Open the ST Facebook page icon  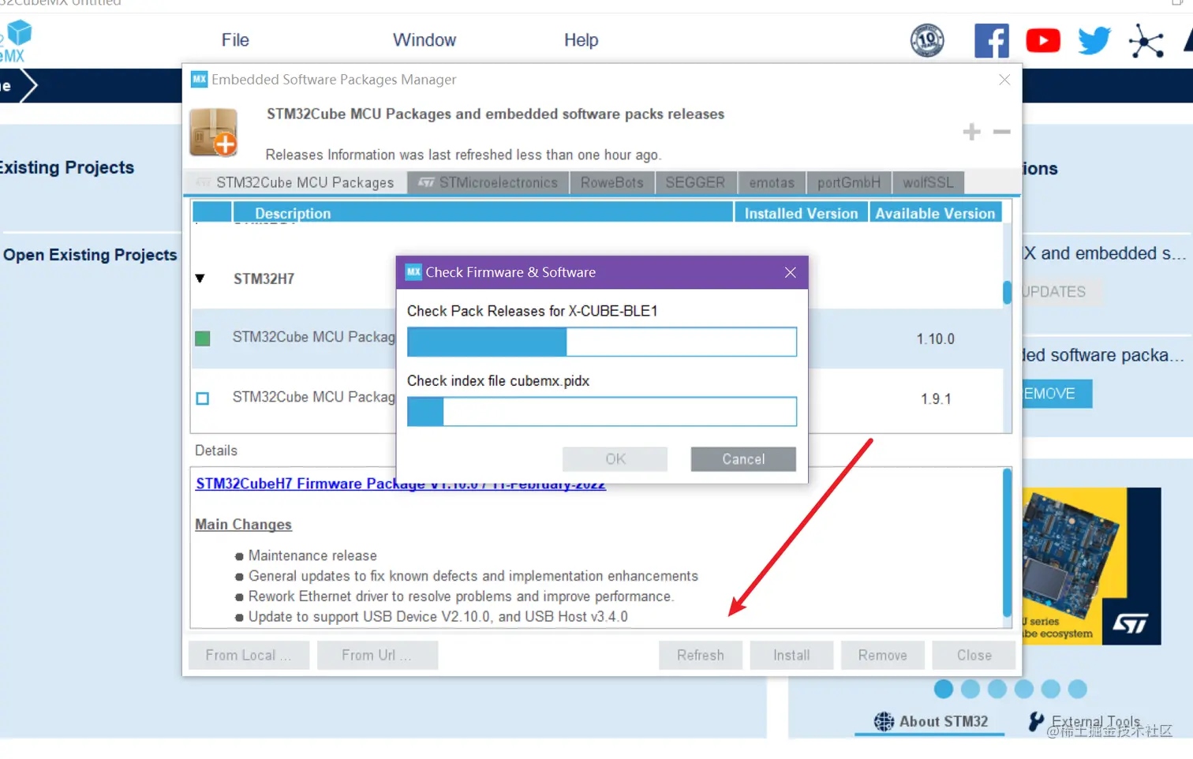[x=991, y=40]
